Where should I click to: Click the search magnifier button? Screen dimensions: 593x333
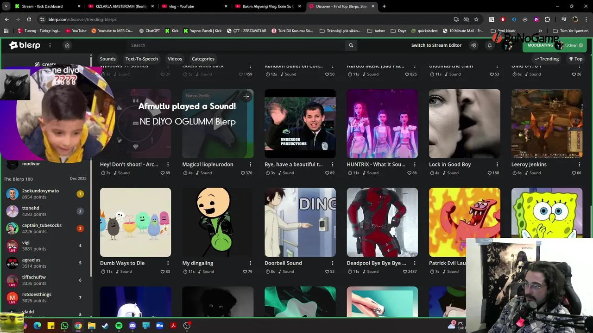click(351, 45)
